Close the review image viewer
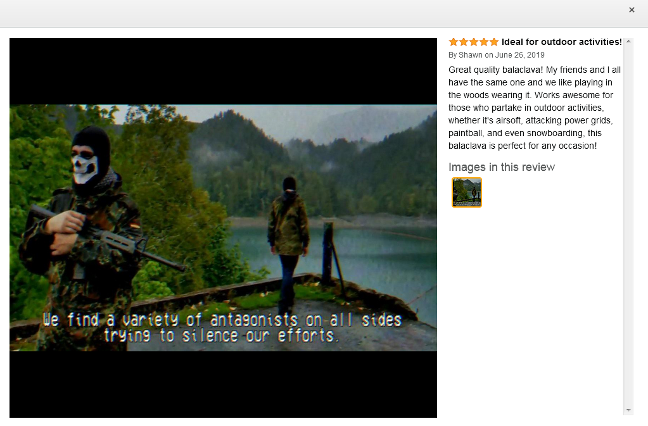 [632, 10]
